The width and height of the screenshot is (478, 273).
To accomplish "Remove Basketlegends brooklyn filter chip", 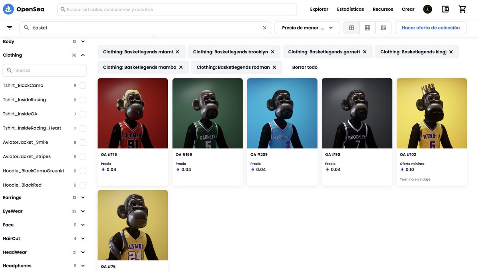I will [272, 52].
